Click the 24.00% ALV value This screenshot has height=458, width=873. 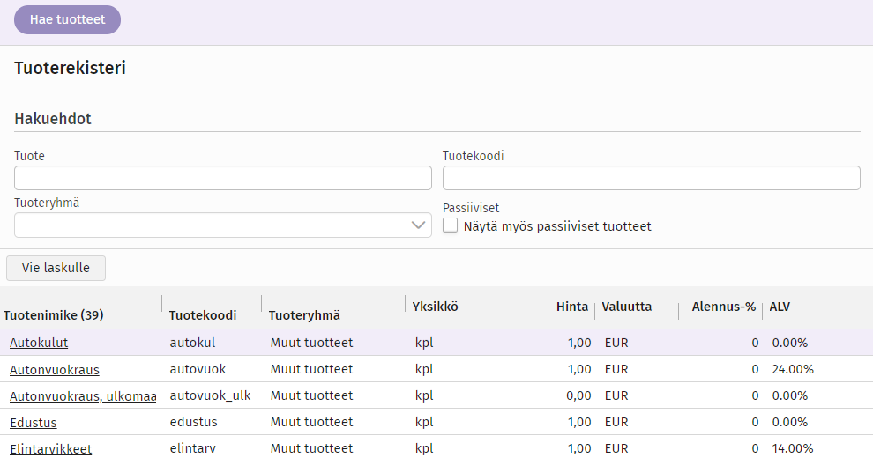pos(793,369)
